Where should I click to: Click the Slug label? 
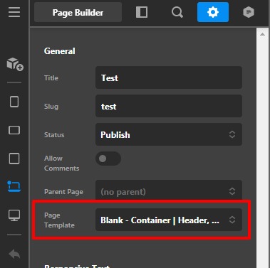click(51, 107)
